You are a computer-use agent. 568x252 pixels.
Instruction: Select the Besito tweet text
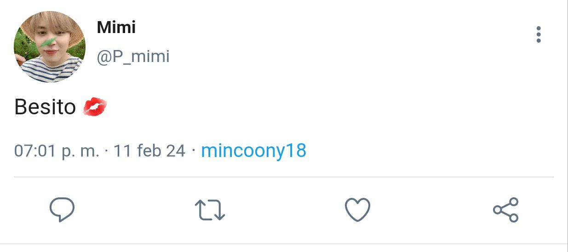tap(45, 107)
